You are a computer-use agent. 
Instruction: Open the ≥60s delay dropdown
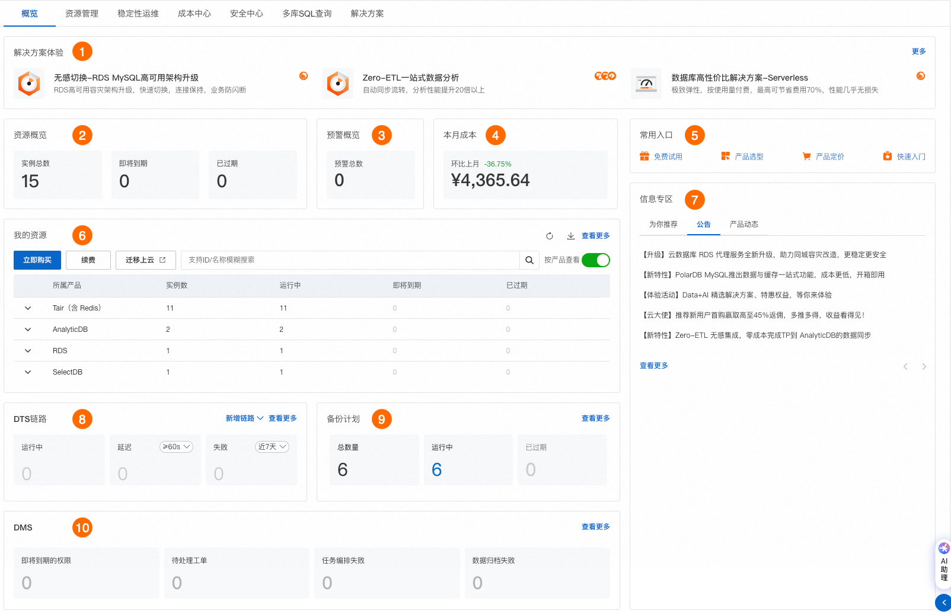(x=177, y=447)
